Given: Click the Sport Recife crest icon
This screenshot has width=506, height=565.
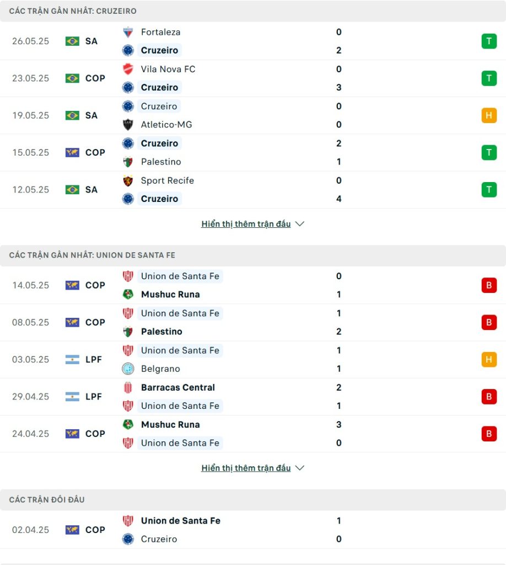Looking at the screenshot, I should [128, 180].
